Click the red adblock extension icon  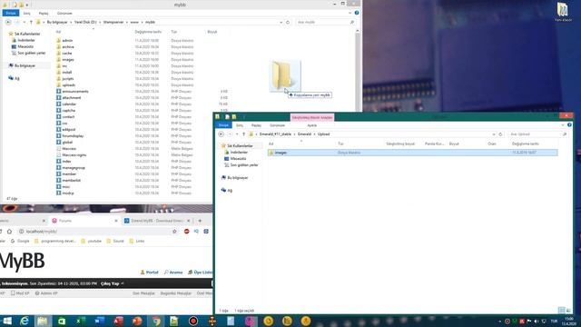(x=187, y=232)
